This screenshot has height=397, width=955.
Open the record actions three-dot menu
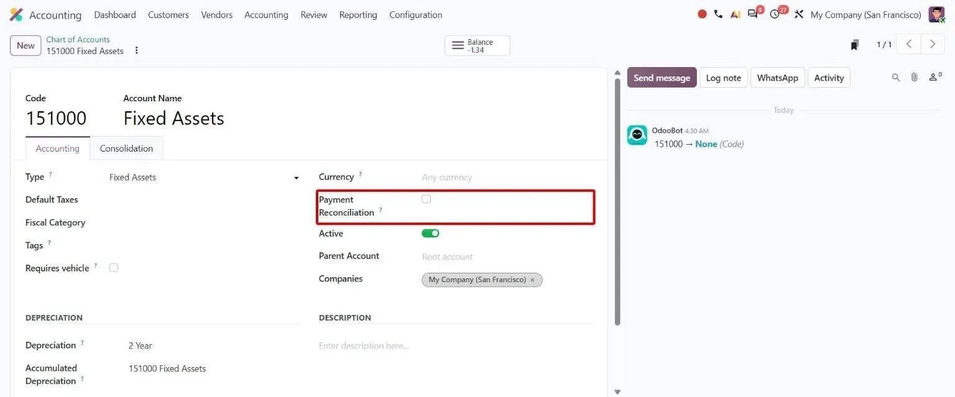pyautogui.click(x=136, y=50)
